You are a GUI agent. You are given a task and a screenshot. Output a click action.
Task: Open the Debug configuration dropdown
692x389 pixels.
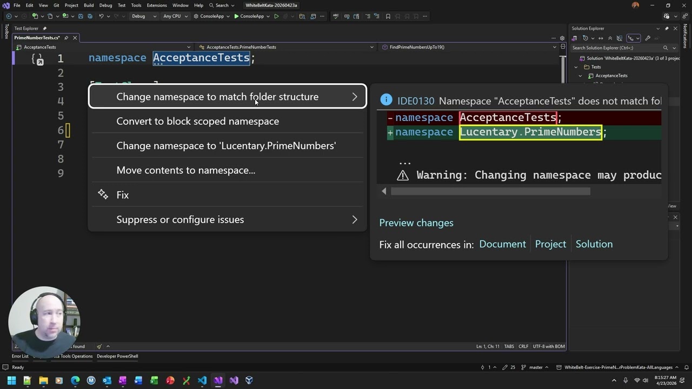[144, 16]
